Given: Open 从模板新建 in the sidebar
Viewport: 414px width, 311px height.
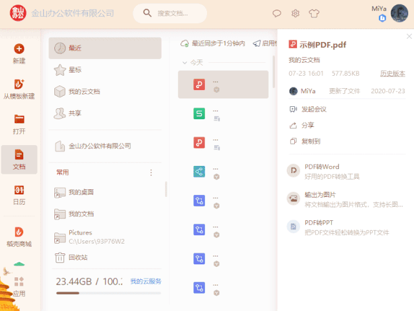Looking at the screenshot, I should pyautogui.click(x=19, y=89).
